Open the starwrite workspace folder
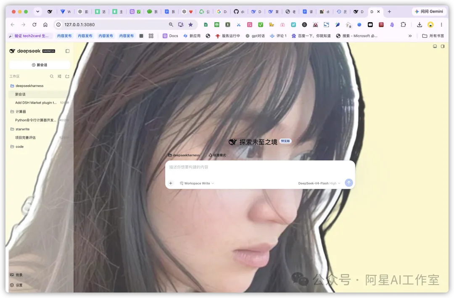Screen dimensions: 454x298 pyautogui.click(x=20, y=129)
